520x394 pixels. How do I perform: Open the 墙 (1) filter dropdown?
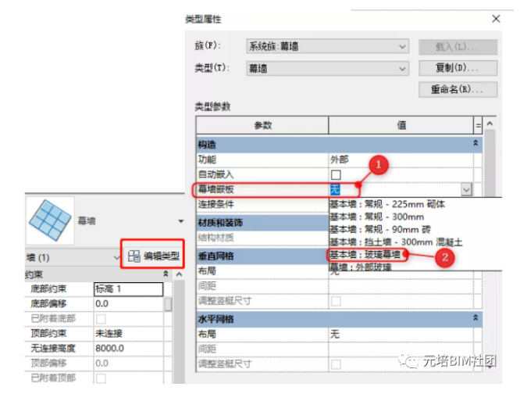(x=117, y=257)
